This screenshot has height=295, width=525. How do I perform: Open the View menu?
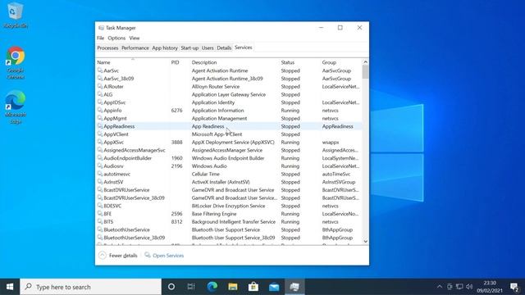pos(135,39)
